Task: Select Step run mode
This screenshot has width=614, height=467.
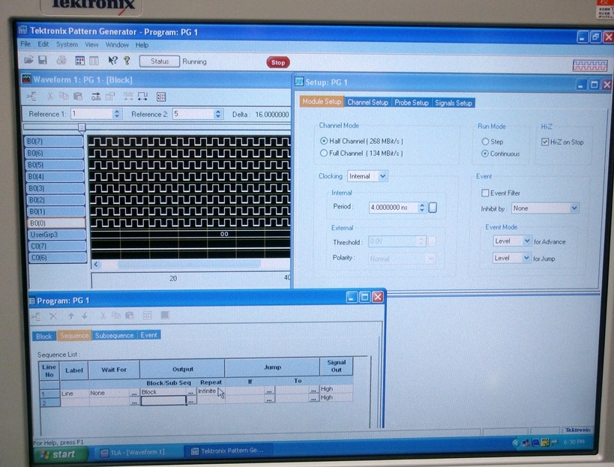Action: click(485, 142)
